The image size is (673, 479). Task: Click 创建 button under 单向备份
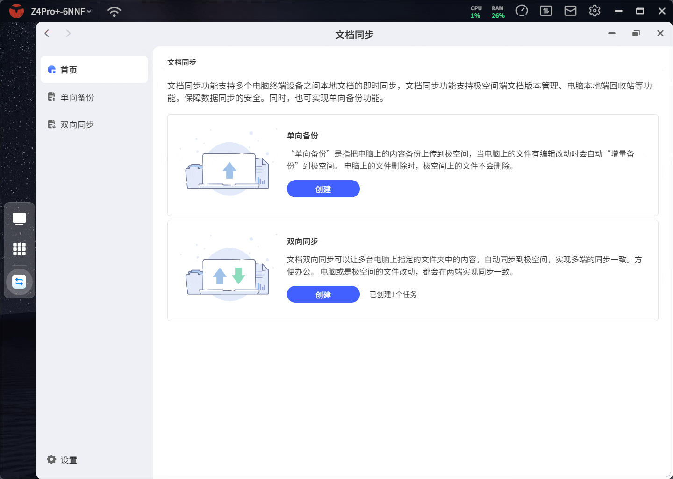pyautogui.click(x=323, y=189)
